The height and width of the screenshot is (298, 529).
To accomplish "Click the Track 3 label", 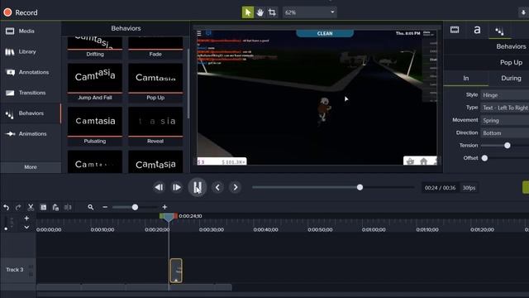I will point(15,270).
